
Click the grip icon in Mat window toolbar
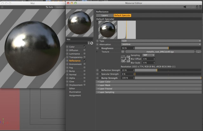(x=2, y=7)
